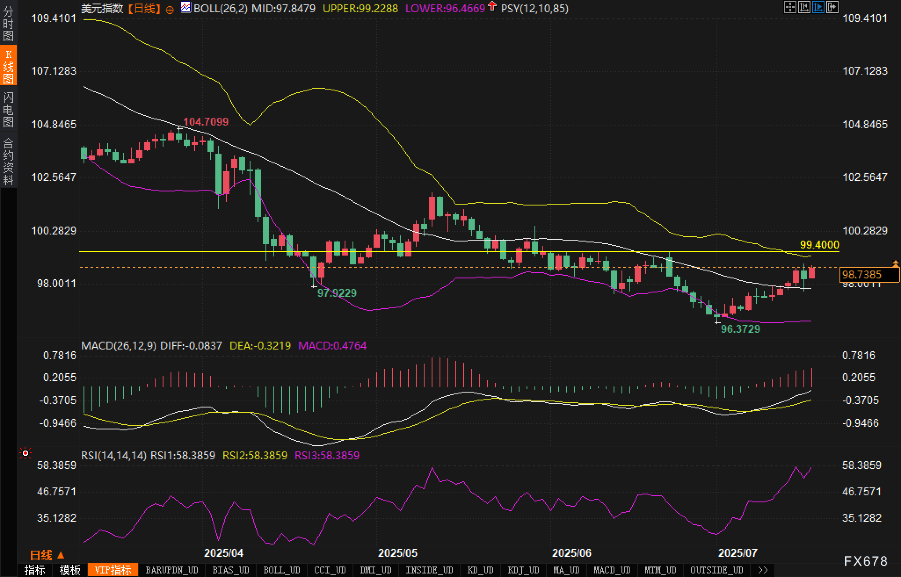Click the orange 98.7385 price marker
Image resolution: width=901 pixels, height=577 pixels.
coord(868,275)
